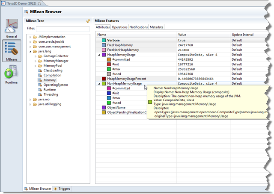Switch to the Metadata tab
The width and height of the screenshot is (274, 194).
[156, 27]
